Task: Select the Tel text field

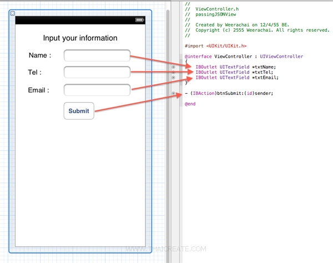Action: 97,72
